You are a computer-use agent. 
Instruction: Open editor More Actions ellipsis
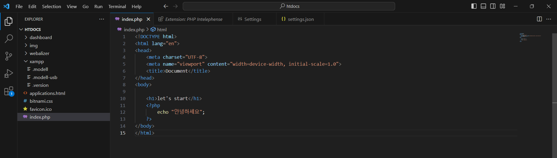coord(549,19)
